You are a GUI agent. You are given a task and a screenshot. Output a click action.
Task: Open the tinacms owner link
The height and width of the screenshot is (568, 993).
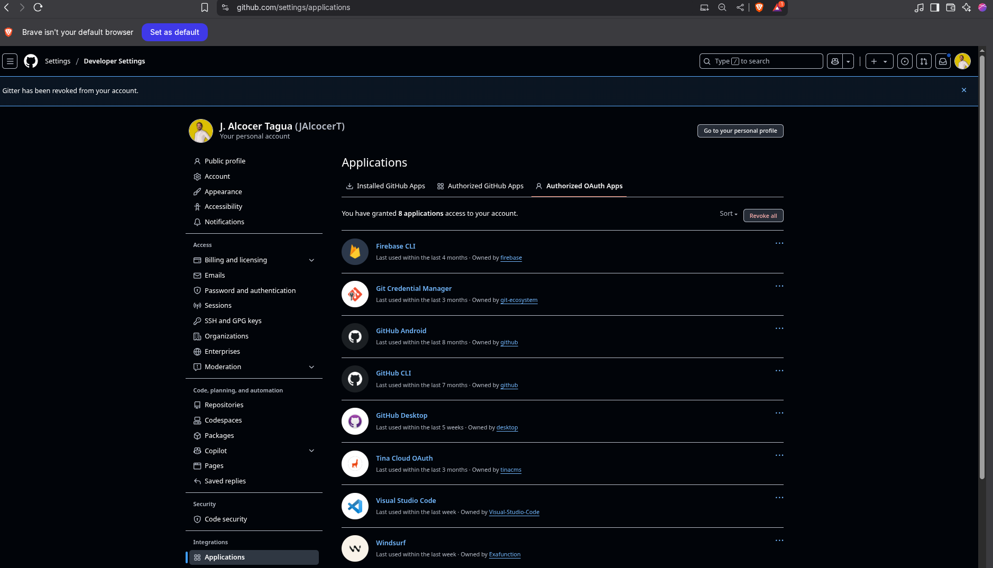pyautogui.click(x=511, y=470)
